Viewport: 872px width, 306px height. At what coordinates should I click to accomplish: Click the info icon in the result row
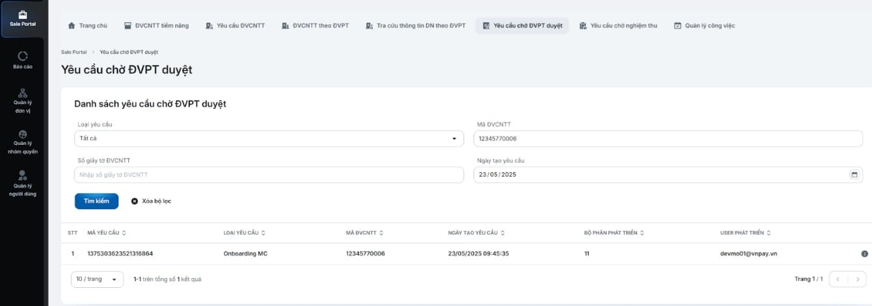click(x=864, y=253)
